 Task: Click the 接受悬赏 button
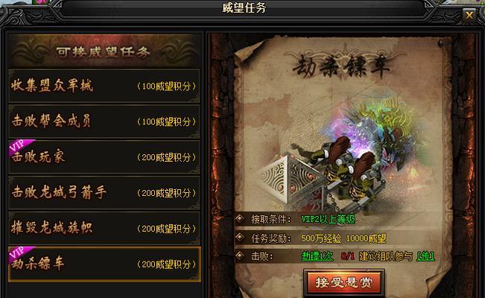pyautogui.click(x=344, y=282)
